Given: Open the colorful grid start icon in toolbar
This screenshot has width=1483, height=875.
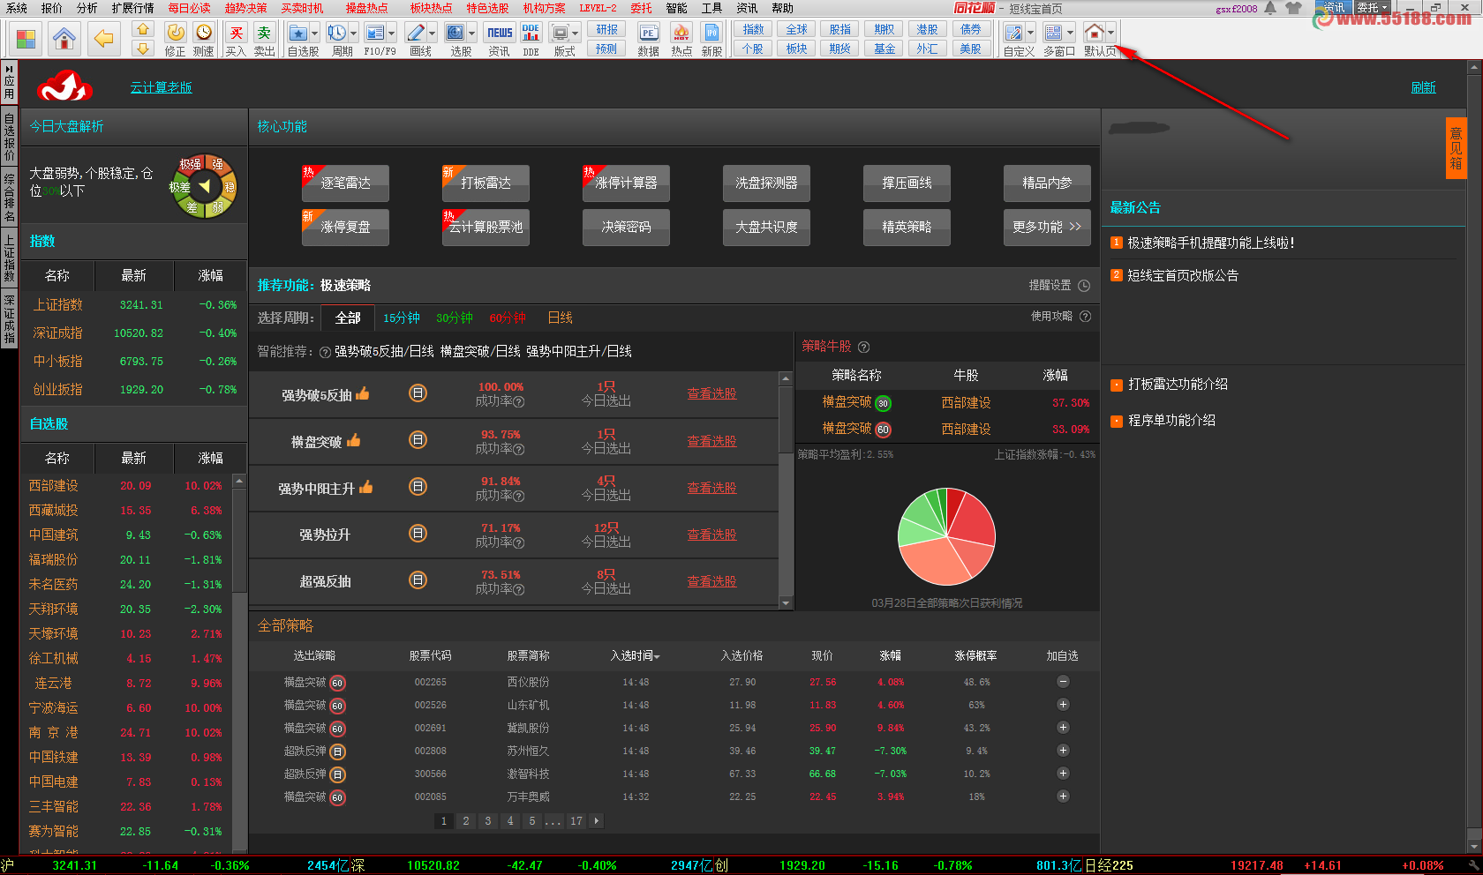Looking at the screenshot, I should 26,39.
